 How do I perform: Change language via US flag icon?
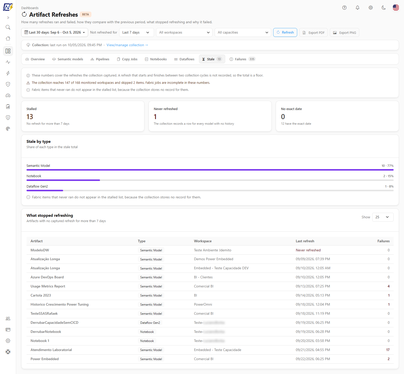[x=396, y=8]
